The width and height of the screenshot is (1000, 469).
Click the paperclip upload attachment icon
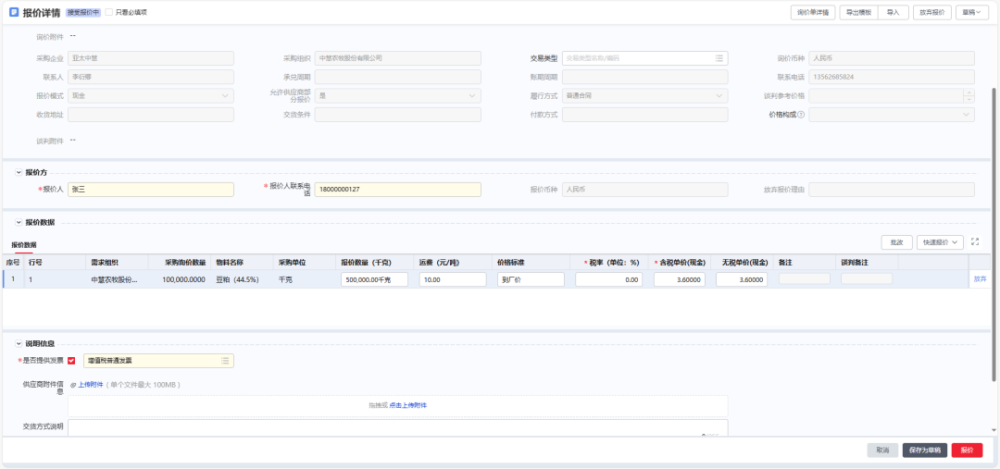(73, 385)
